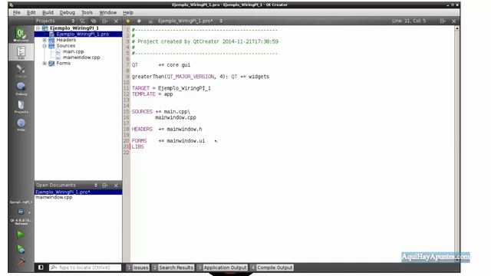Go back in editor navigation history
The image size is (491, 276).
pyautogui.click(x=128, y=21)
